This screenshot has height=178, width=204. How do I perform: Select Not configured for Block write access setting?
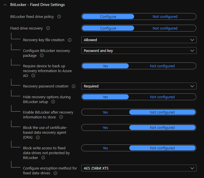coord(162,148)
